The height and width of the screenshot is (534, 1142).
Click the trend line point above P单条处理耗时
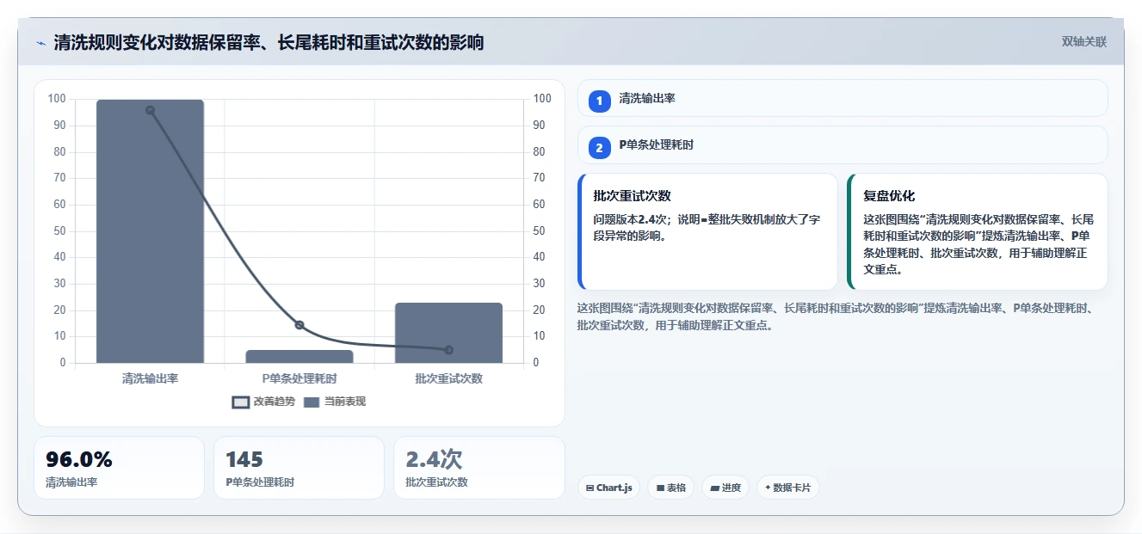coord(299,325)
